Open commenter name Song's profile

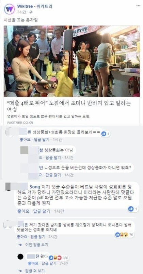coord(35,186)
